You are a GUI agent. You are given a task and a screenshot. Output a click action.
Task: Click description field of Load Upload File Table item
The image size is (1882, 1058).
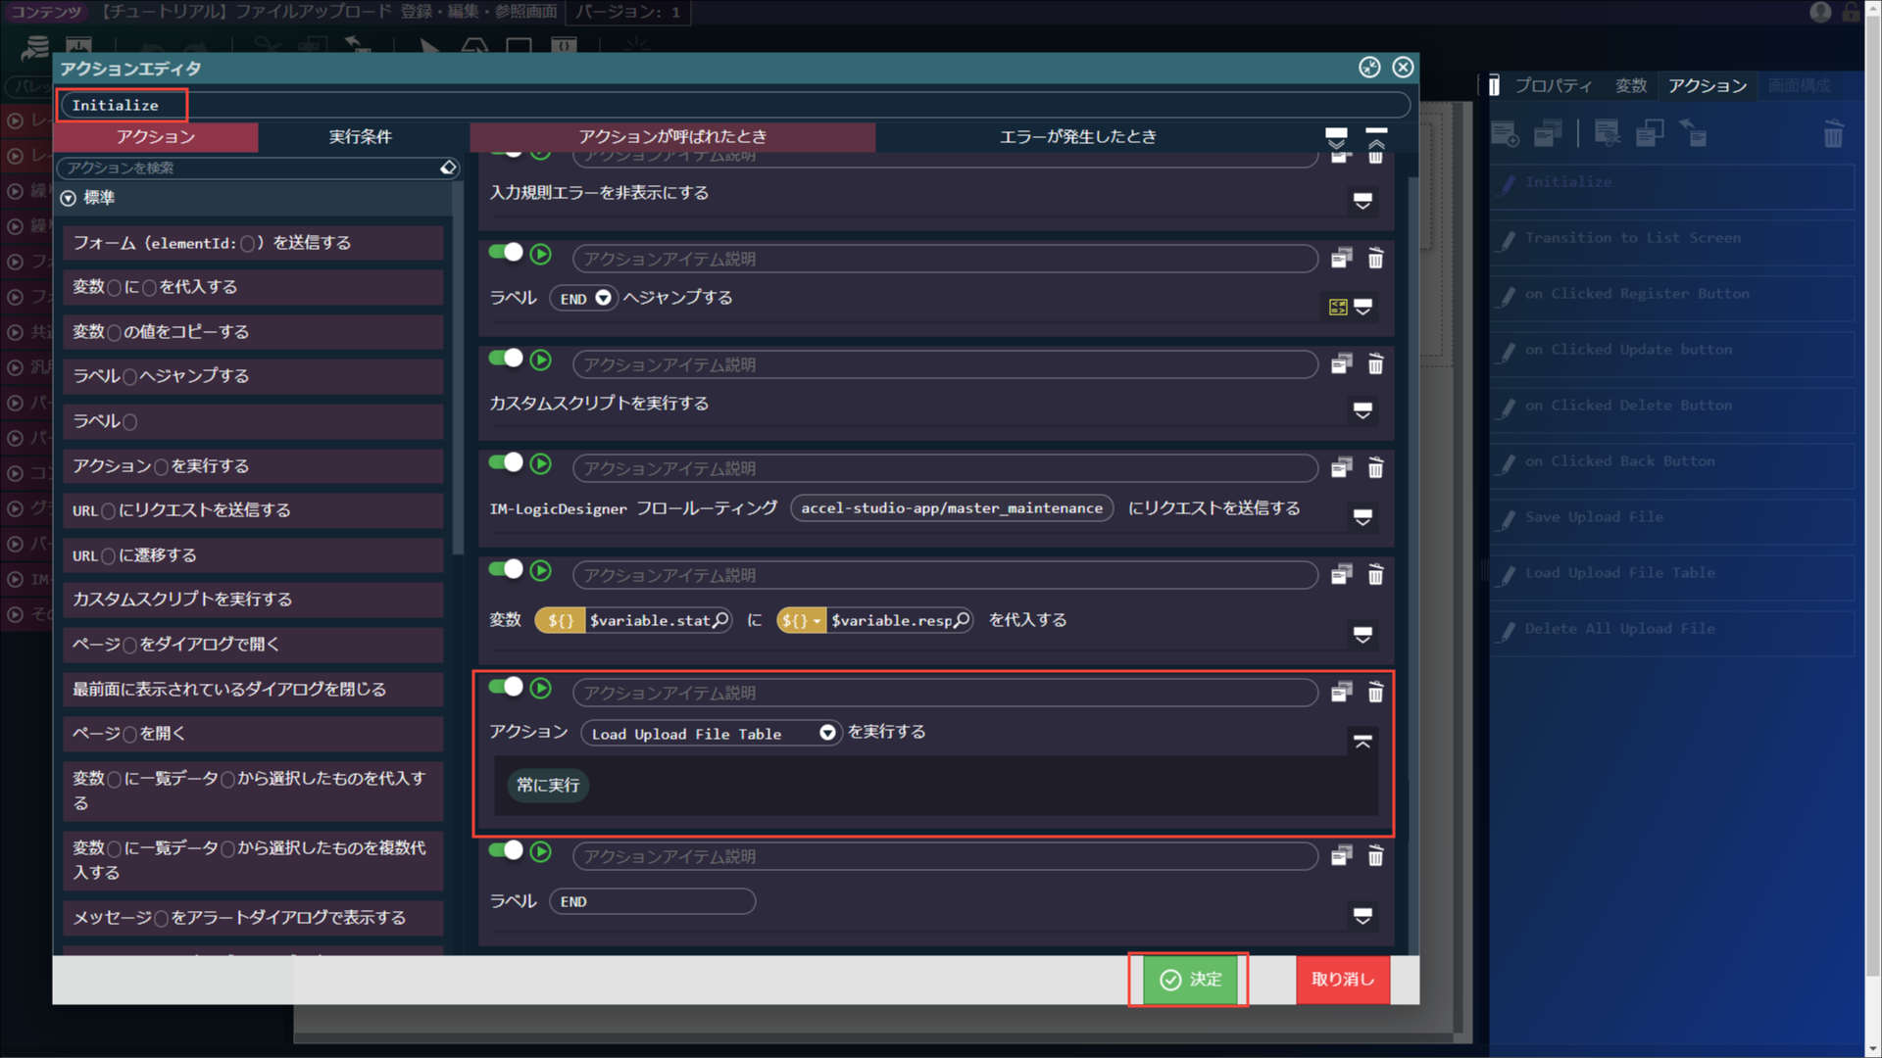click(x=945, y=693)
